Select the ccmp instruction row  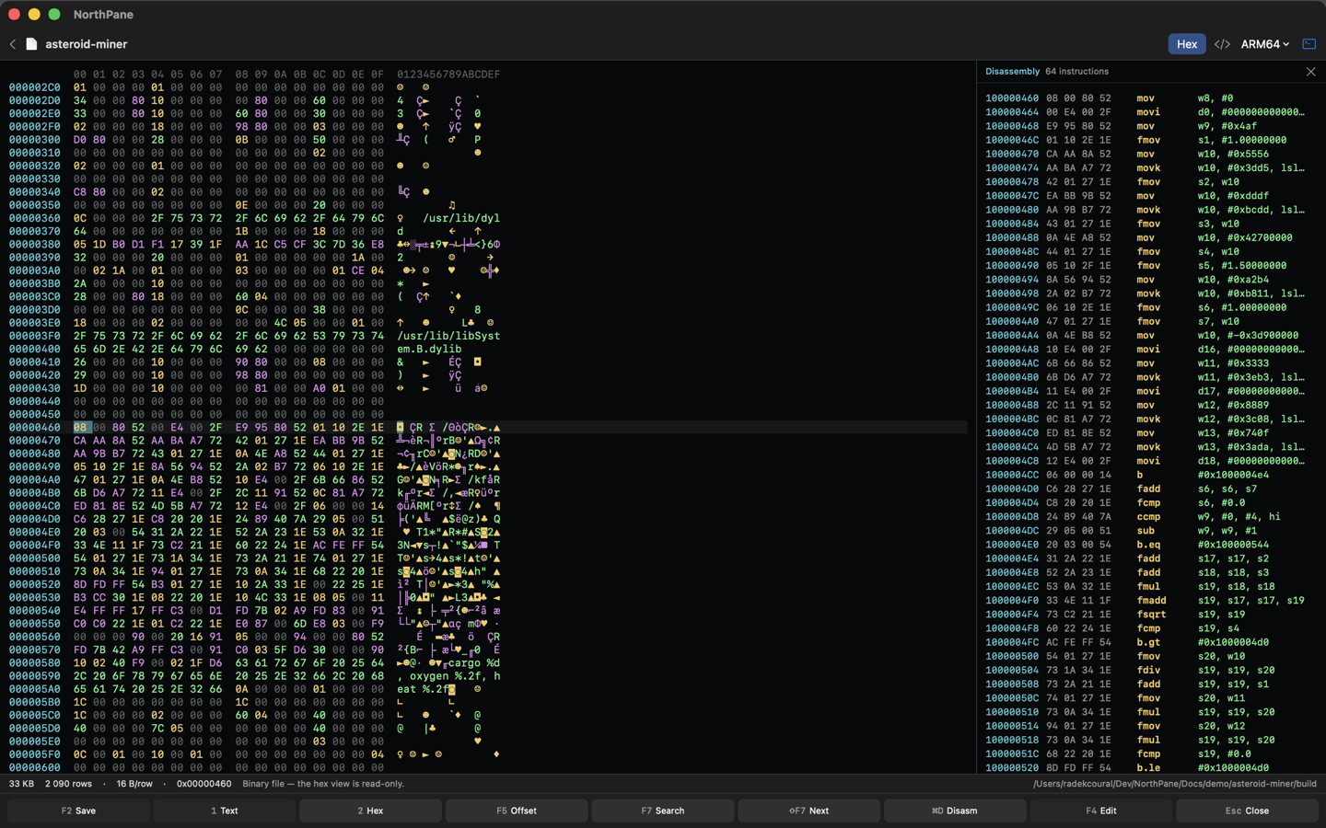coord(1149,517)
